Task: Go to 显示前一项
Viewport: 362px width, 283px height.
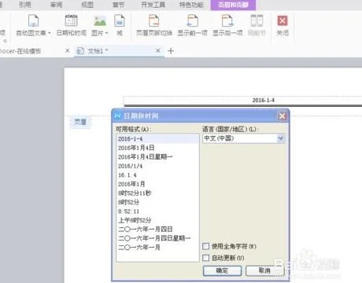Action: 192,25
